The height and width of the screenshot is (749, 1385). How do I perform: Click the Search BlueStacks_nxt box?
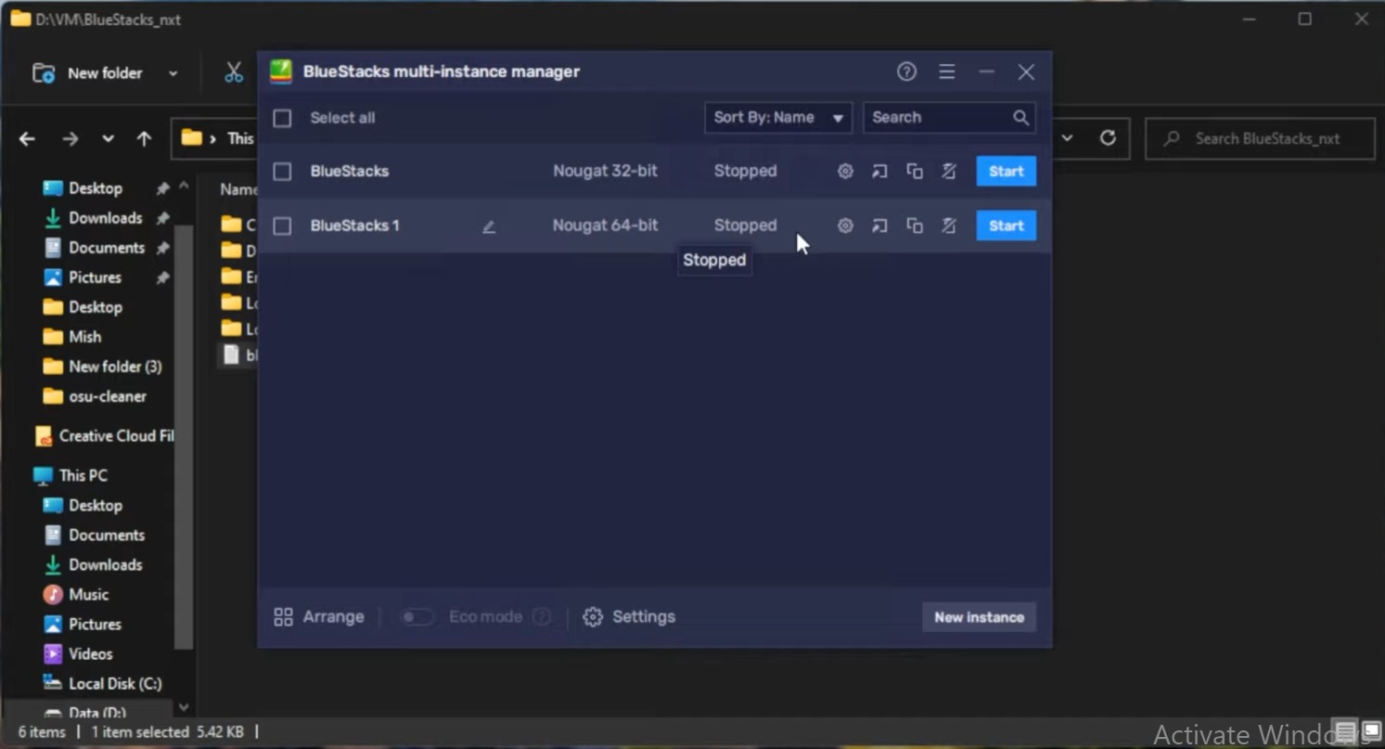point(1259,138)
